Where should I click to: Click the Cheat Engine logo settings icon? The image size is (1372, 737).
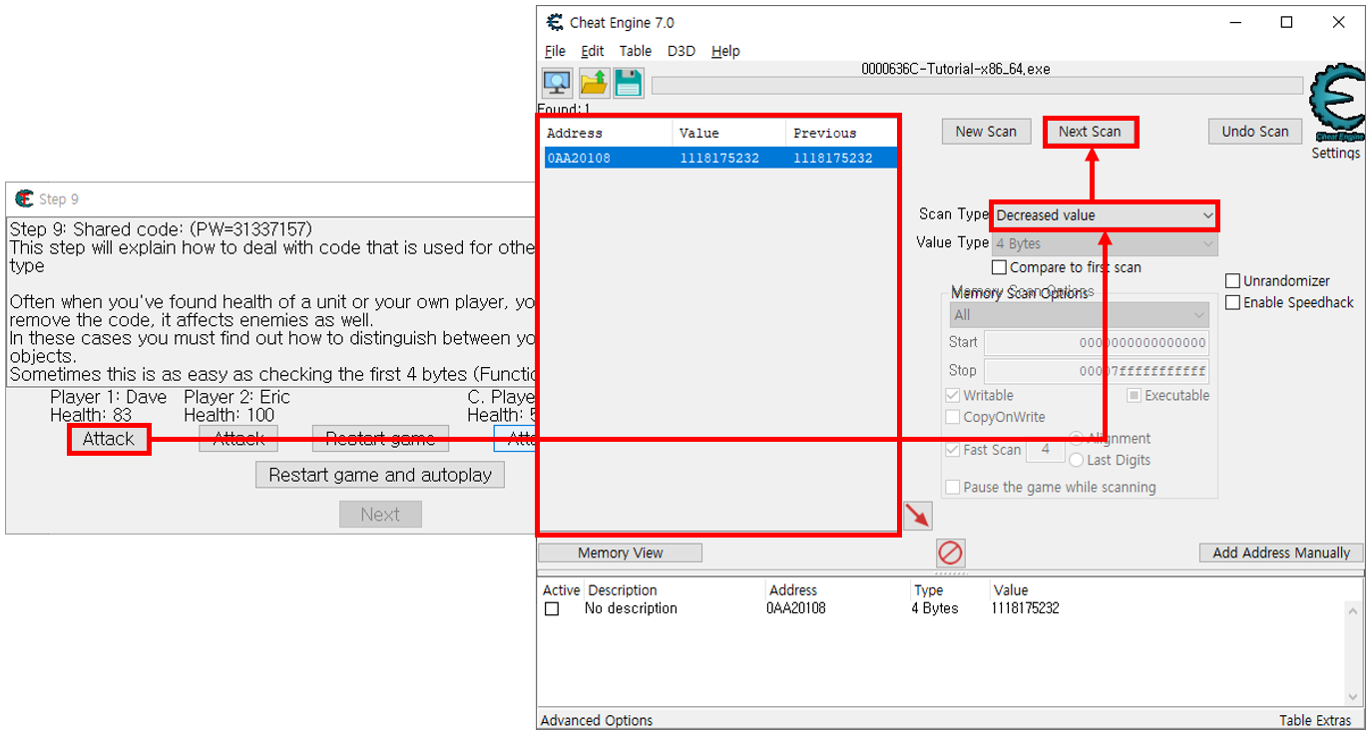[1337, 104]
